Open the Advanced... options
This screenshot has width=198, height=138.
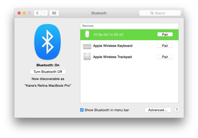pos(158,110)
